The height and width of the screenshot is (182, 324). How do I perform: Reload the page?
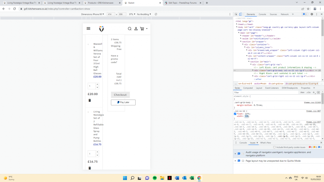(x=15, y=9)
